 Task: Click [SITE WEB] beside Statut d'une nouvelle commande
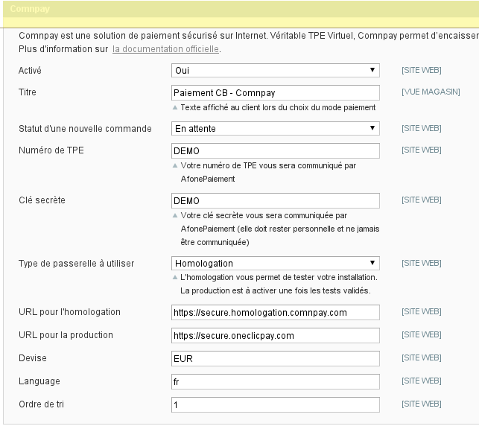pyautogui.click(x=422, y=128)
